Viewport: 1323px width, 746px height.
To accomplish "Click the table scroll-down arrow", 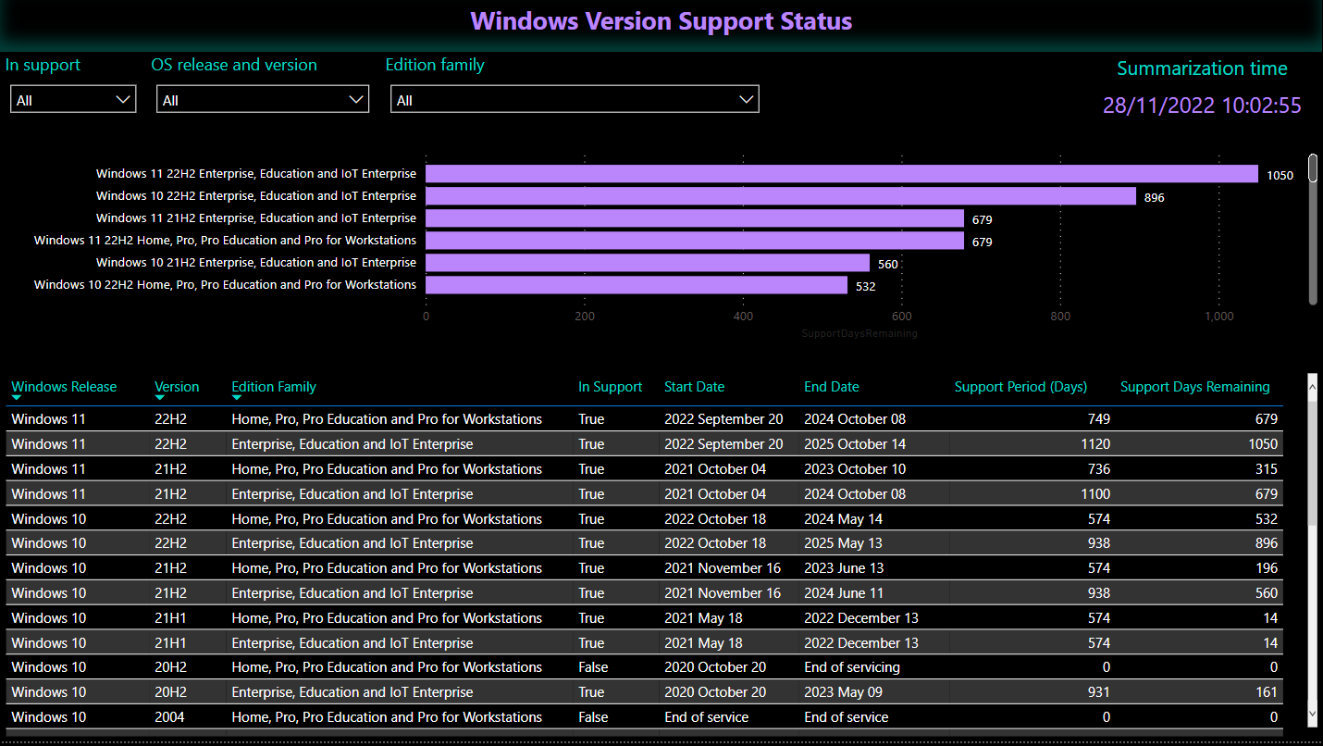I will pos(1312,714).
